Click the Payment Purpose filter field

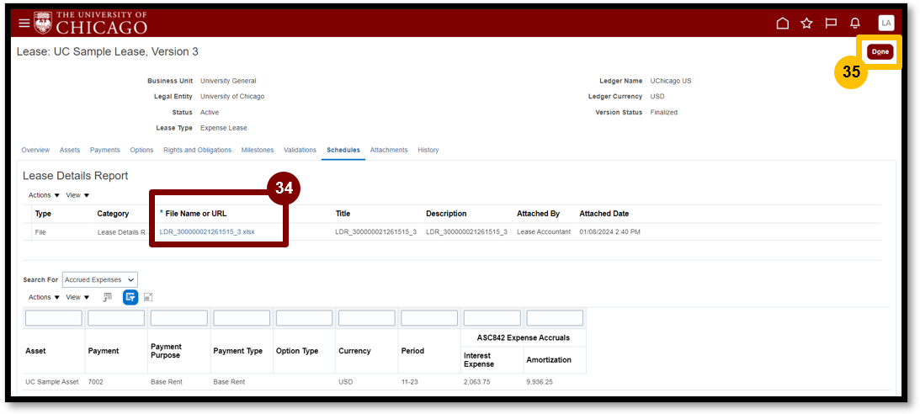[x=179, y=318]
